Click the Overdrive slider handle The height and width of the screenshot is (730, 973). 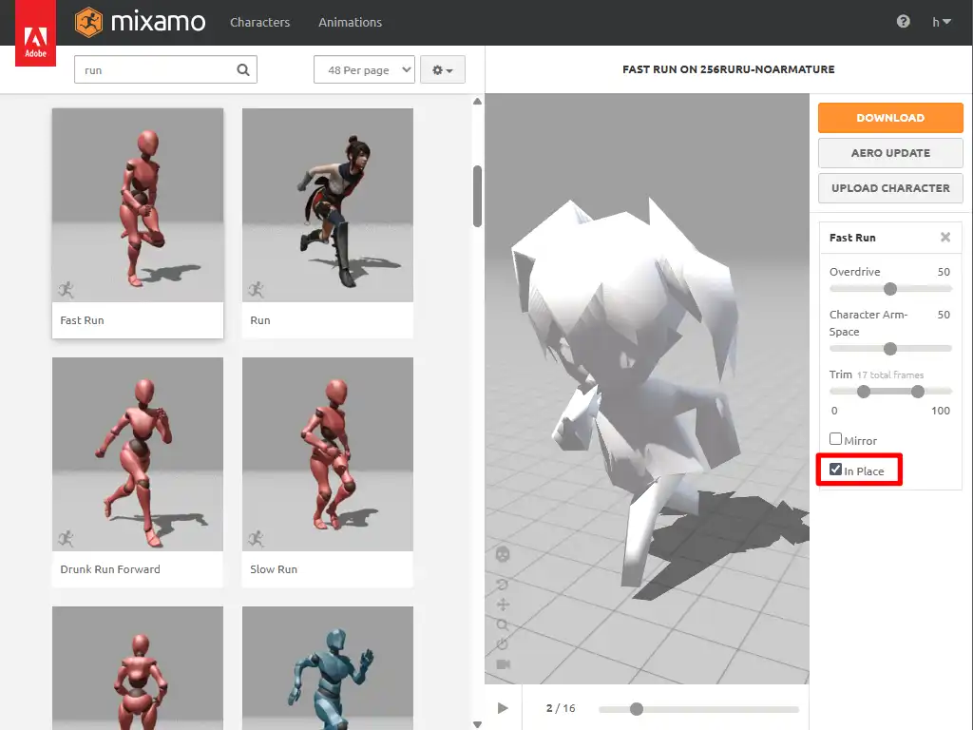point(890,289)
